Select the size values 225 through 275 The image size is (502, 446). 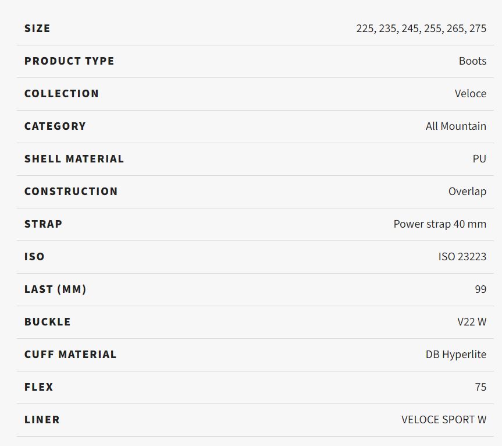421,29
